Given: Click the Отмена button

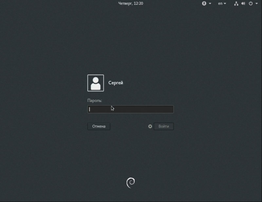Looking at the screenshot, I should pyautogui.click(x=99, y=126).
